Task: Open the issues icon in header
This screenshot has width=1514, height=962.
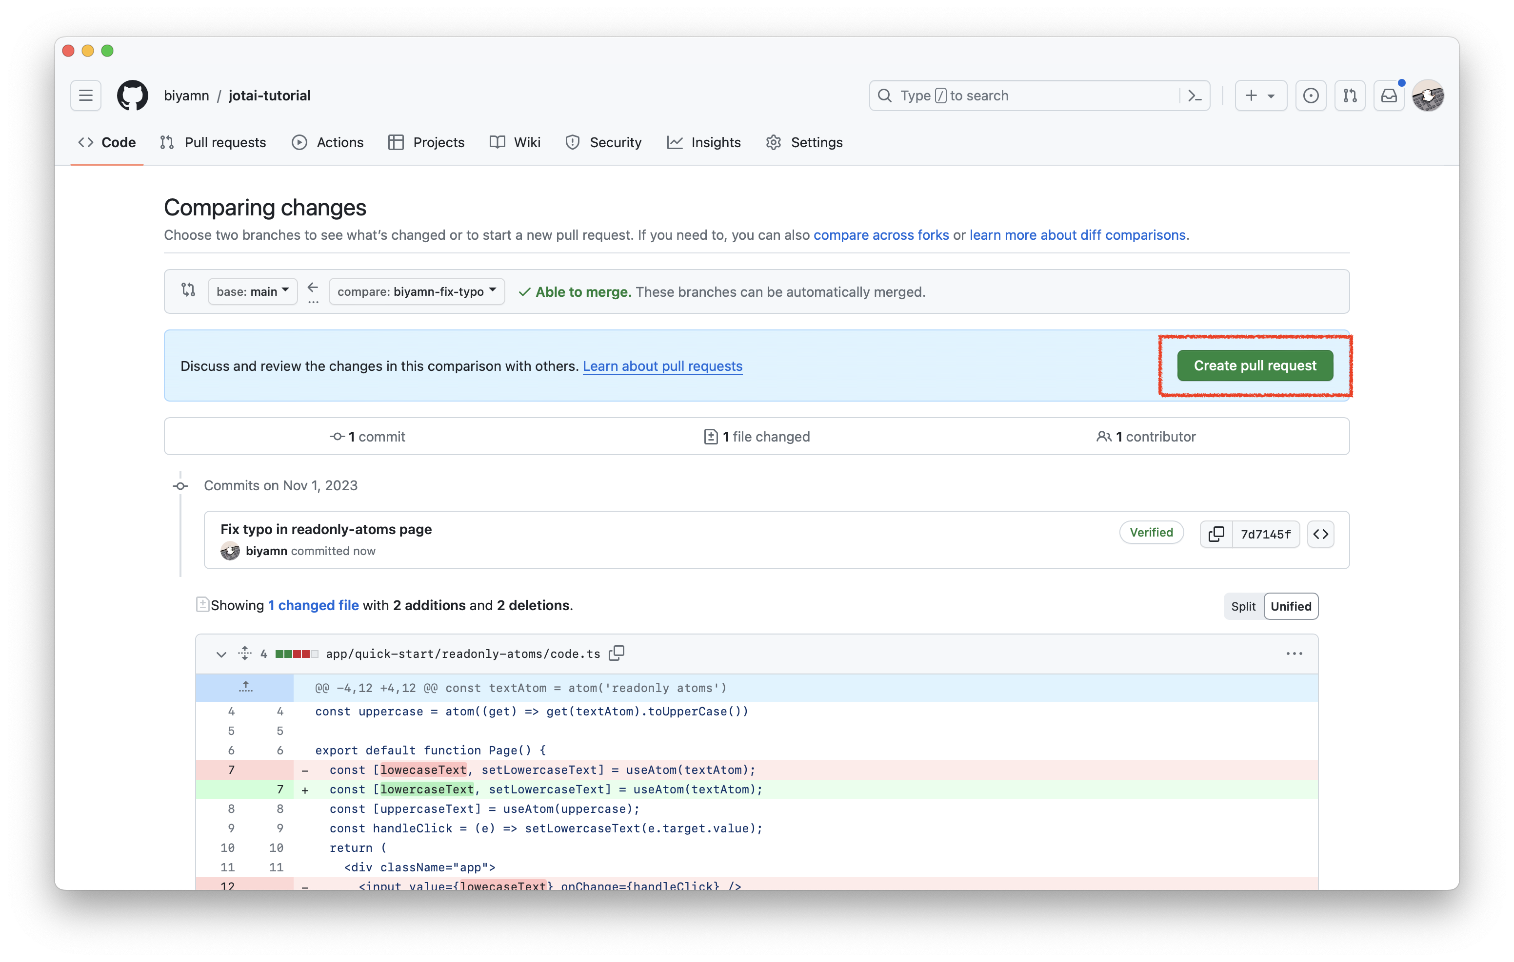Action: [1311, 96]
